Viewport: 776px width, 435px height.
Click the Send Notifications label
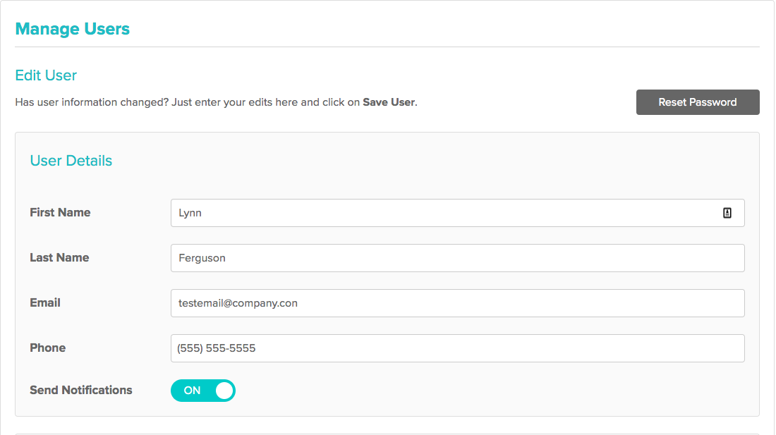(x=80, y=390)
